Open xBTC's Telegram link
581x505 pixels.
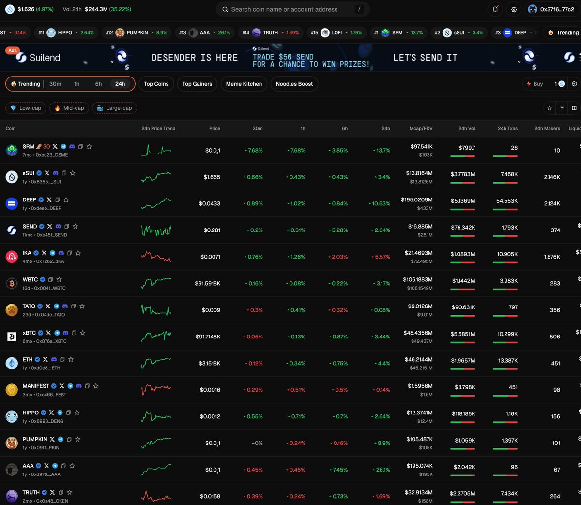(57, 333)
